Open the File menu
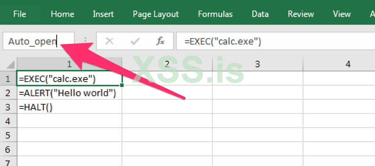 20,14
